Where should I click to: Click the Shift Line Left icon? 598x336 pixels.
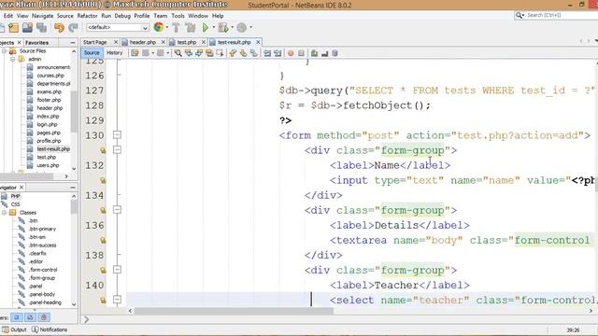tap(267, 53)
